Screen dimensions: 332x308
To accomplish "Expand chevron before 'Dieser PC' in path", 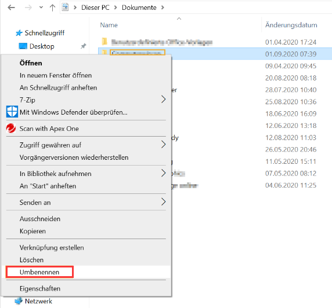I will tap(75, 8).
